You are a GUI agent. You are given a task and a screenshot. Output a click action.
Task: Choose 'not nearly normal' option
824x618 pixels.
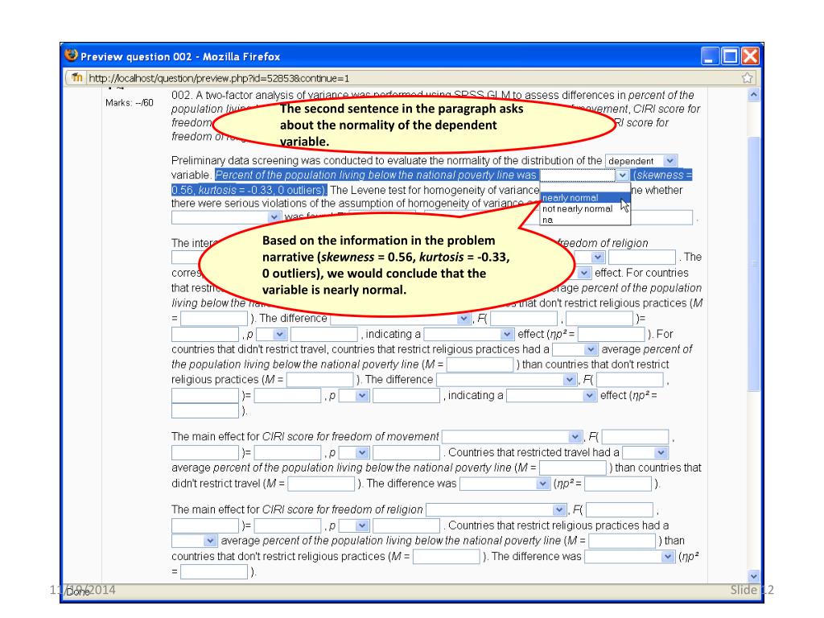tap(585, 208)
